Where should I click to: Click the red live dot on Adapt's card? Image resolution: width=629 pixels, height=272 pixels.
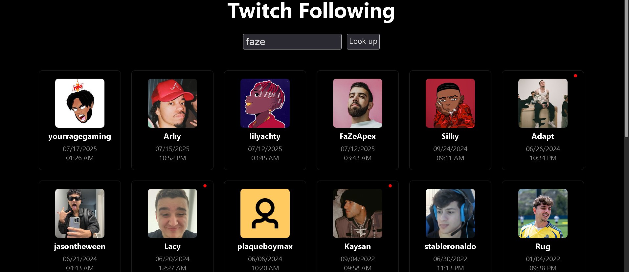575,76
